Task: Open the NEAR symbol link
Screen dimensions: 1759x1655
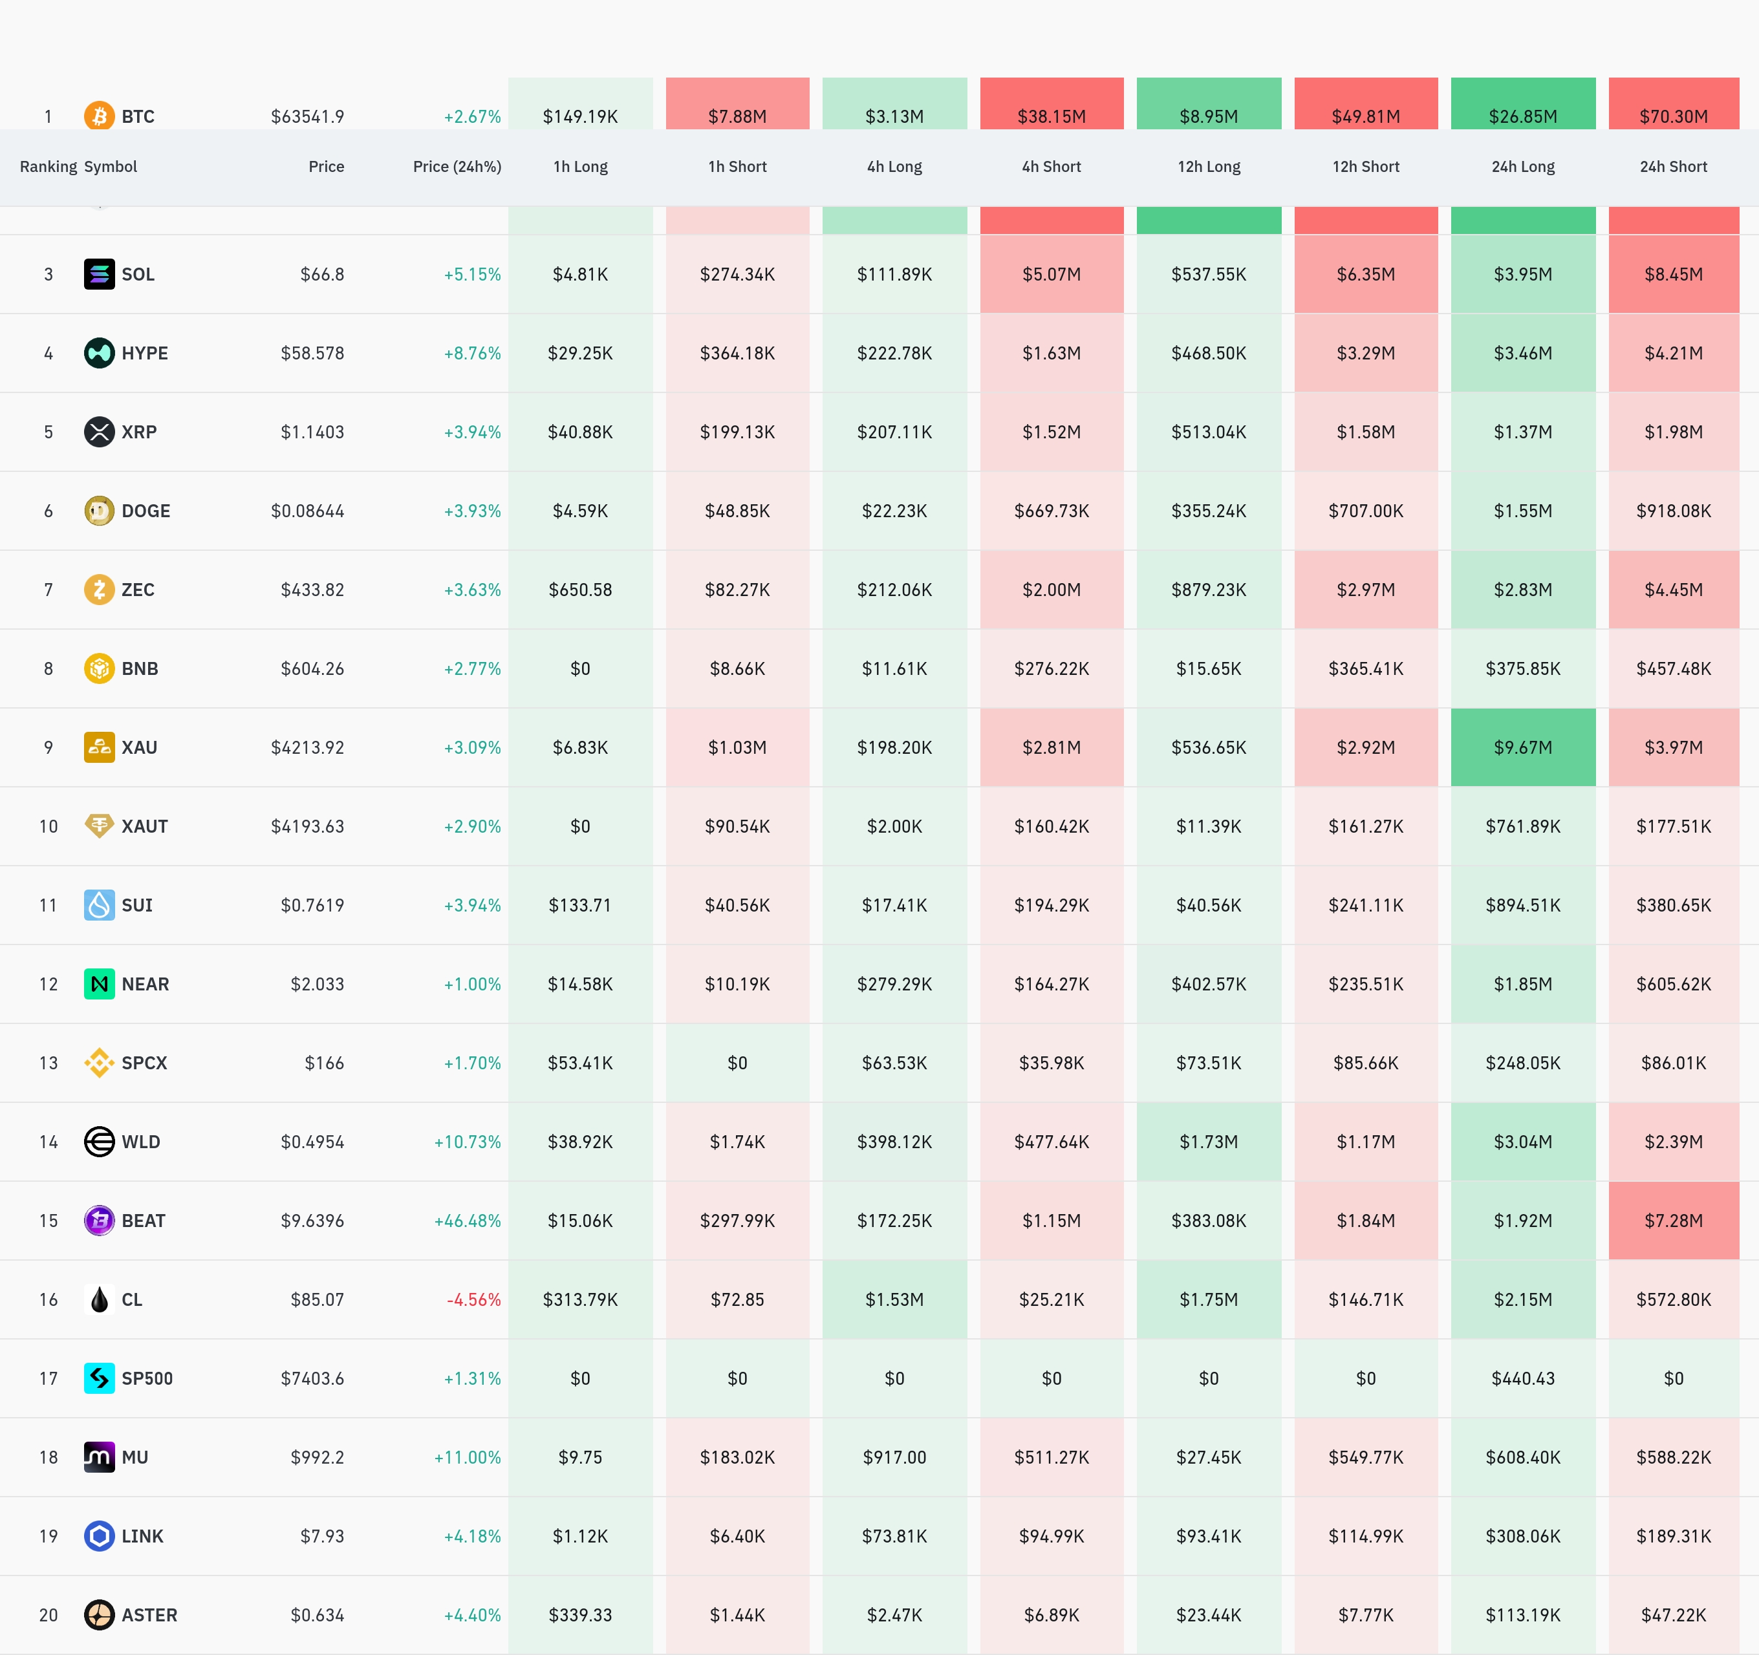Action: pos(145,983)
